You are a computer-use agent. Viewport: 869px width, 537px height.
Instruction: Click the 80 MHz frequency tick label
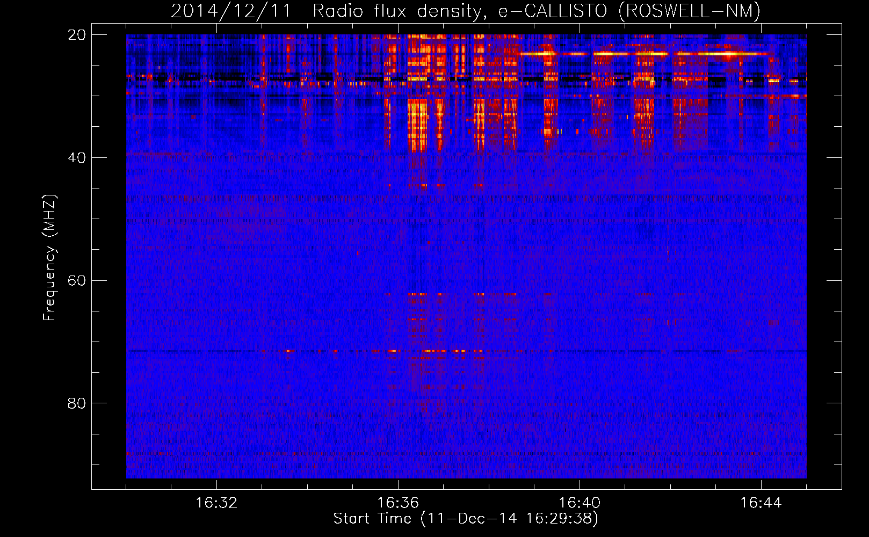click(x=77, y=403)
